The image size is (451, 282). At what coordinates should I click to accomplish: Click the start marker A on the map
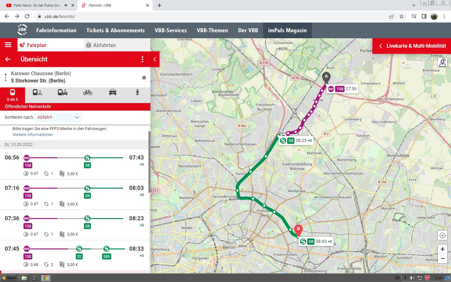coord(326,77)
